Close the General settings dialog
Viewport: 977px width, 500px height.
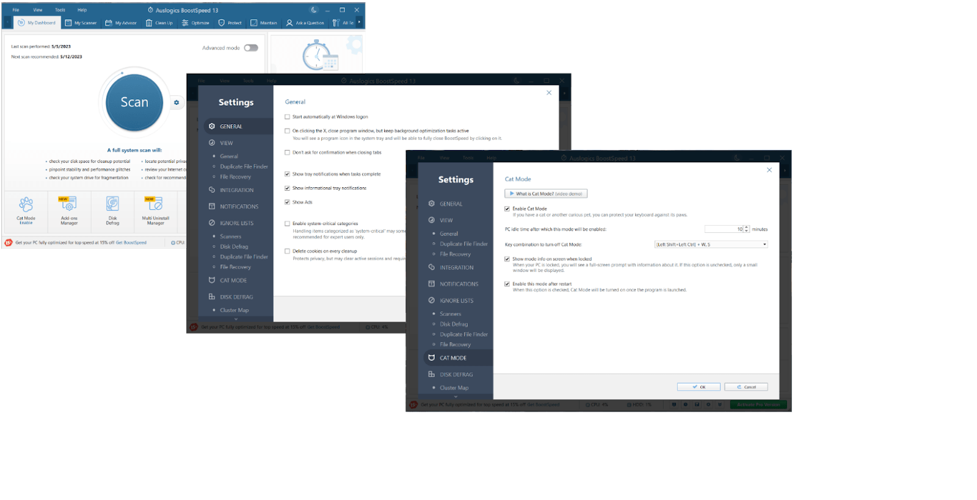(549, 93)
